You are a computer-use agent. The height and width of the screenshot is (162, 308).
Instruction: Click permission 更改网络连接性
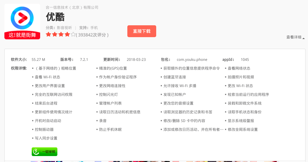click(112, 86)
